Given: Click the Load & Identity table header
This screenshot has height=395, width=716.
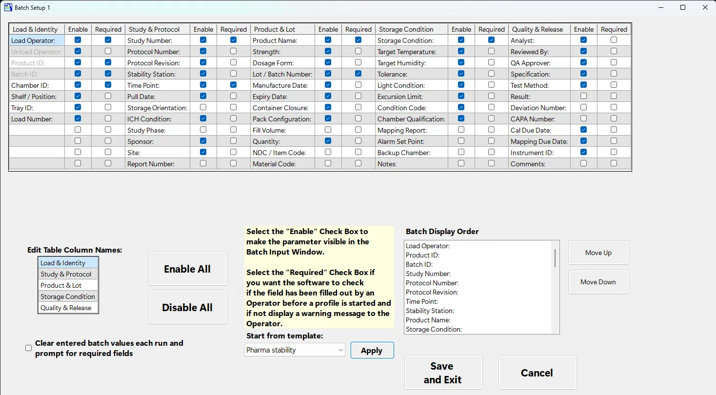Looking at the screenshot, I should coord(37,29).
